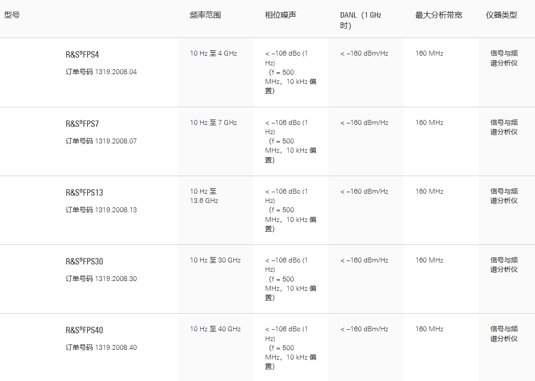Select order number 1319.2008.13 text
This screenshot has width=535, height=381.
116,210
